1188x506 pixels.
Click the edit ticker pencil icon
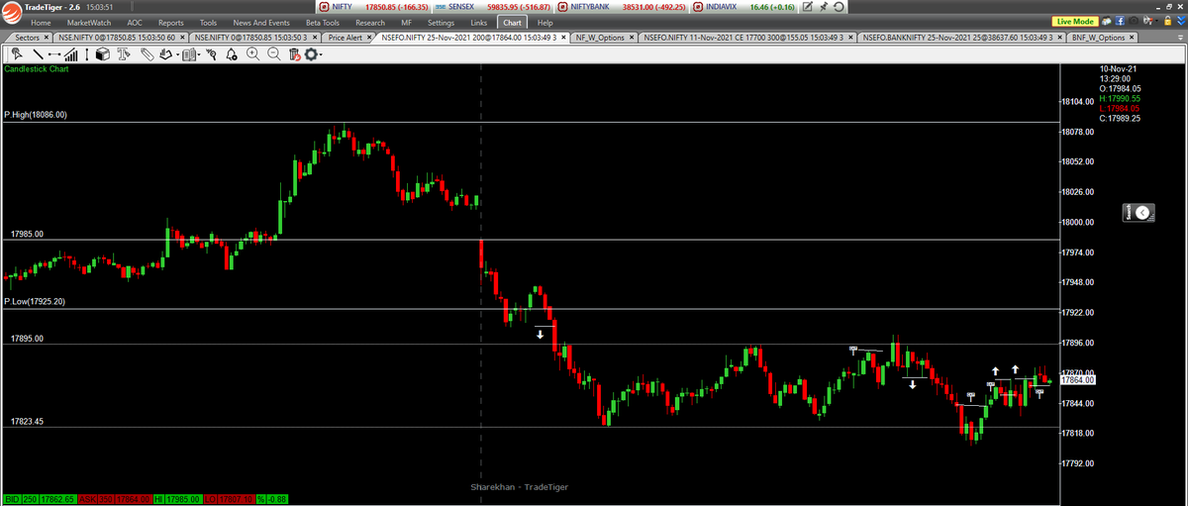[x=808, y=6]
